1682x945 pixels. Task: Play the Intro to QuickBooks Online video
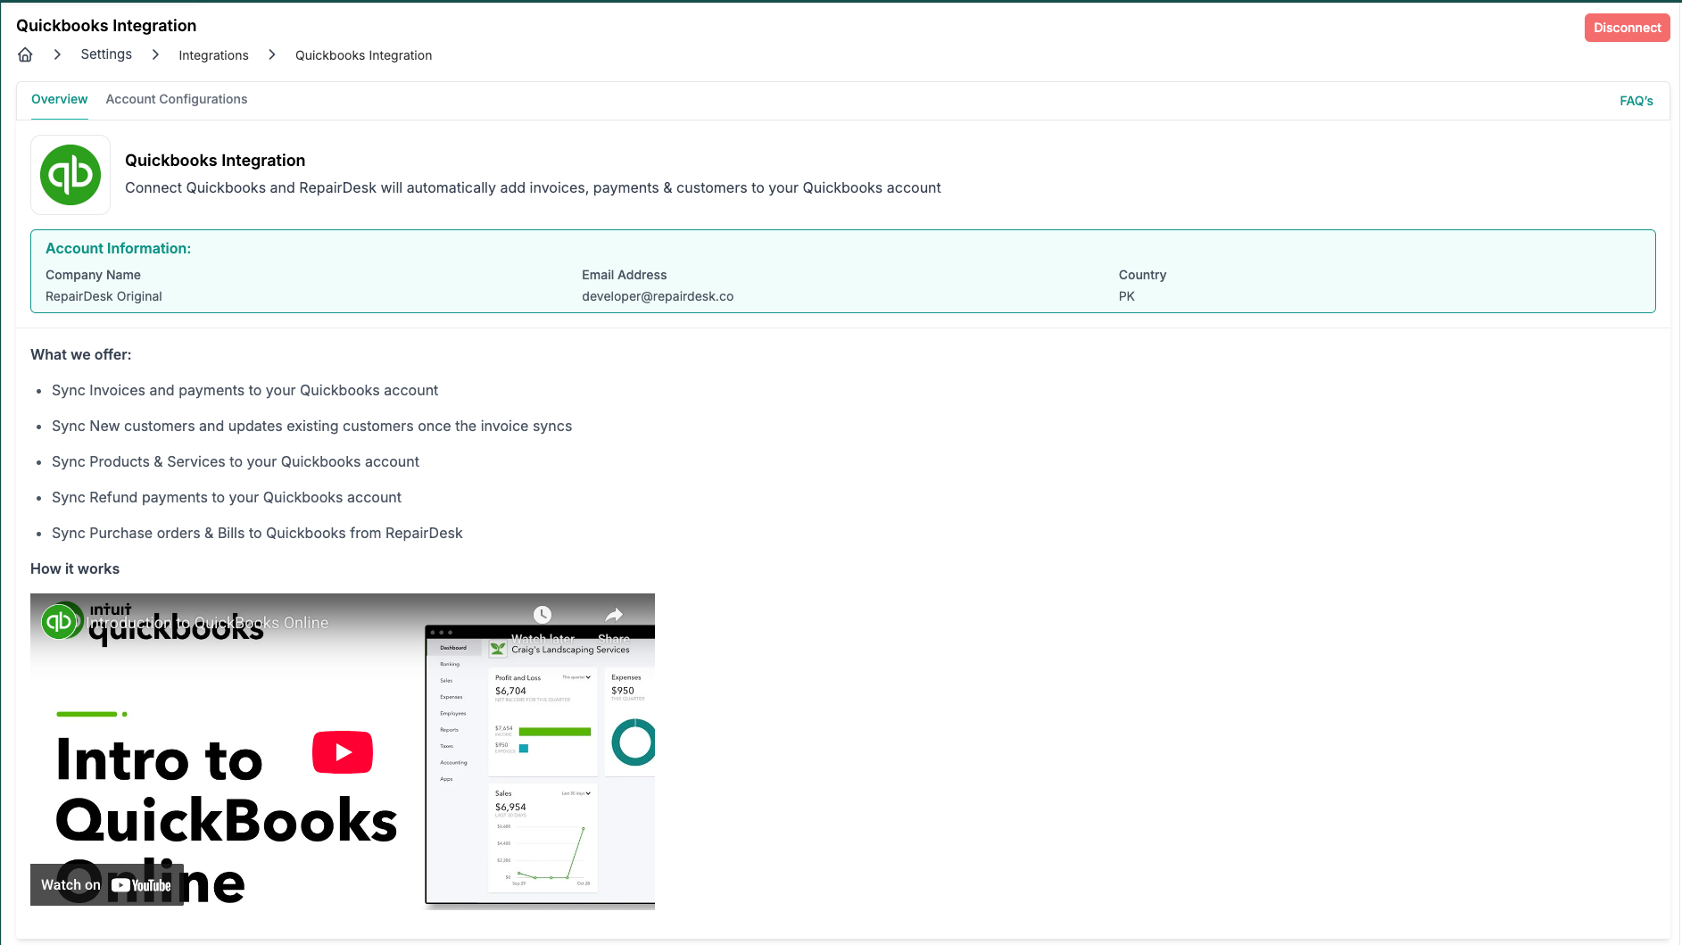coord(343,752)
